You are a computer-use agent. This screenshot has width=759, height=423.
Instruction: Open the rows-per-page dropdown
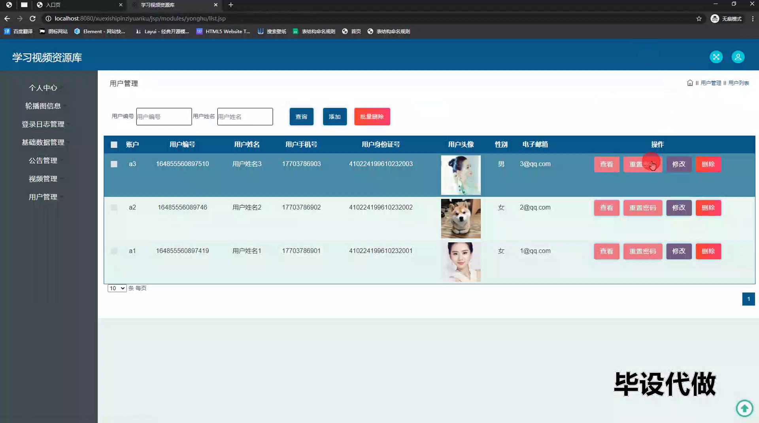pos(117,288)
